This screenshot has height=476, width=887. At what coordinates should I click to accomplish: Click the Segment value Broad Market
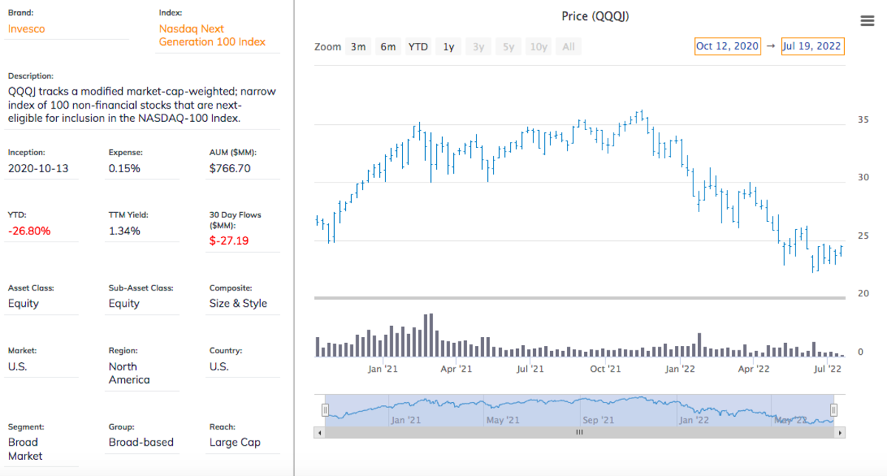pyautogui.click(x=25, y=449)
